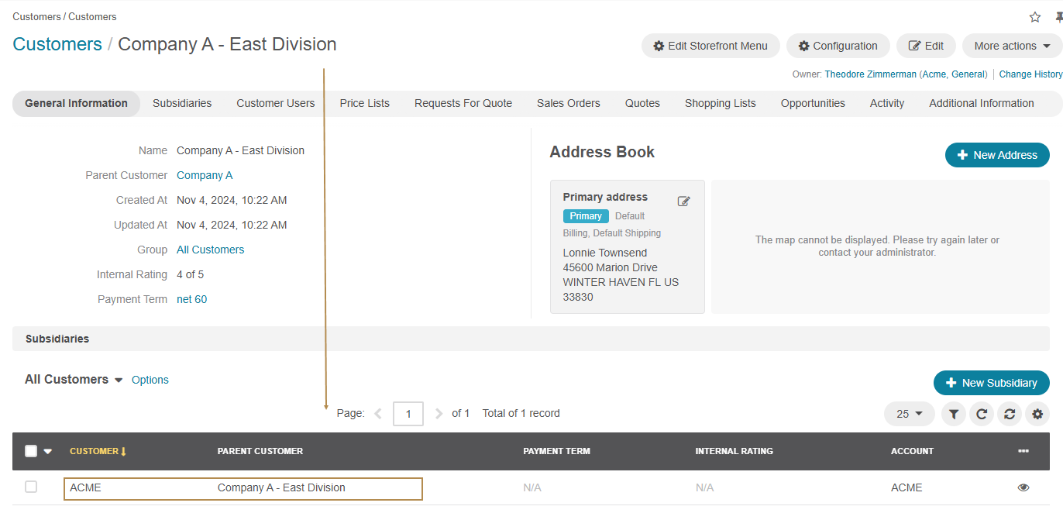Open grid settings gear icon
This screenshot has height=520, width=1063.
1037,415
